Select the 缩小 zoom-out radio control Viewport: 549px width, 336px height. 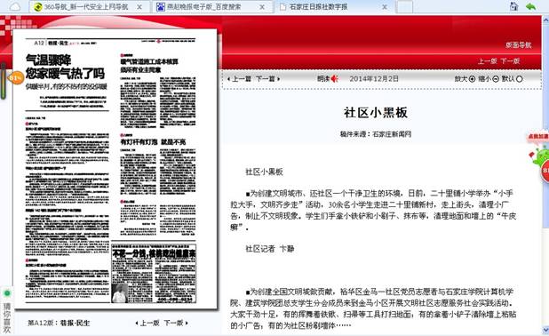pyautogui.click(x=496, y=79)
